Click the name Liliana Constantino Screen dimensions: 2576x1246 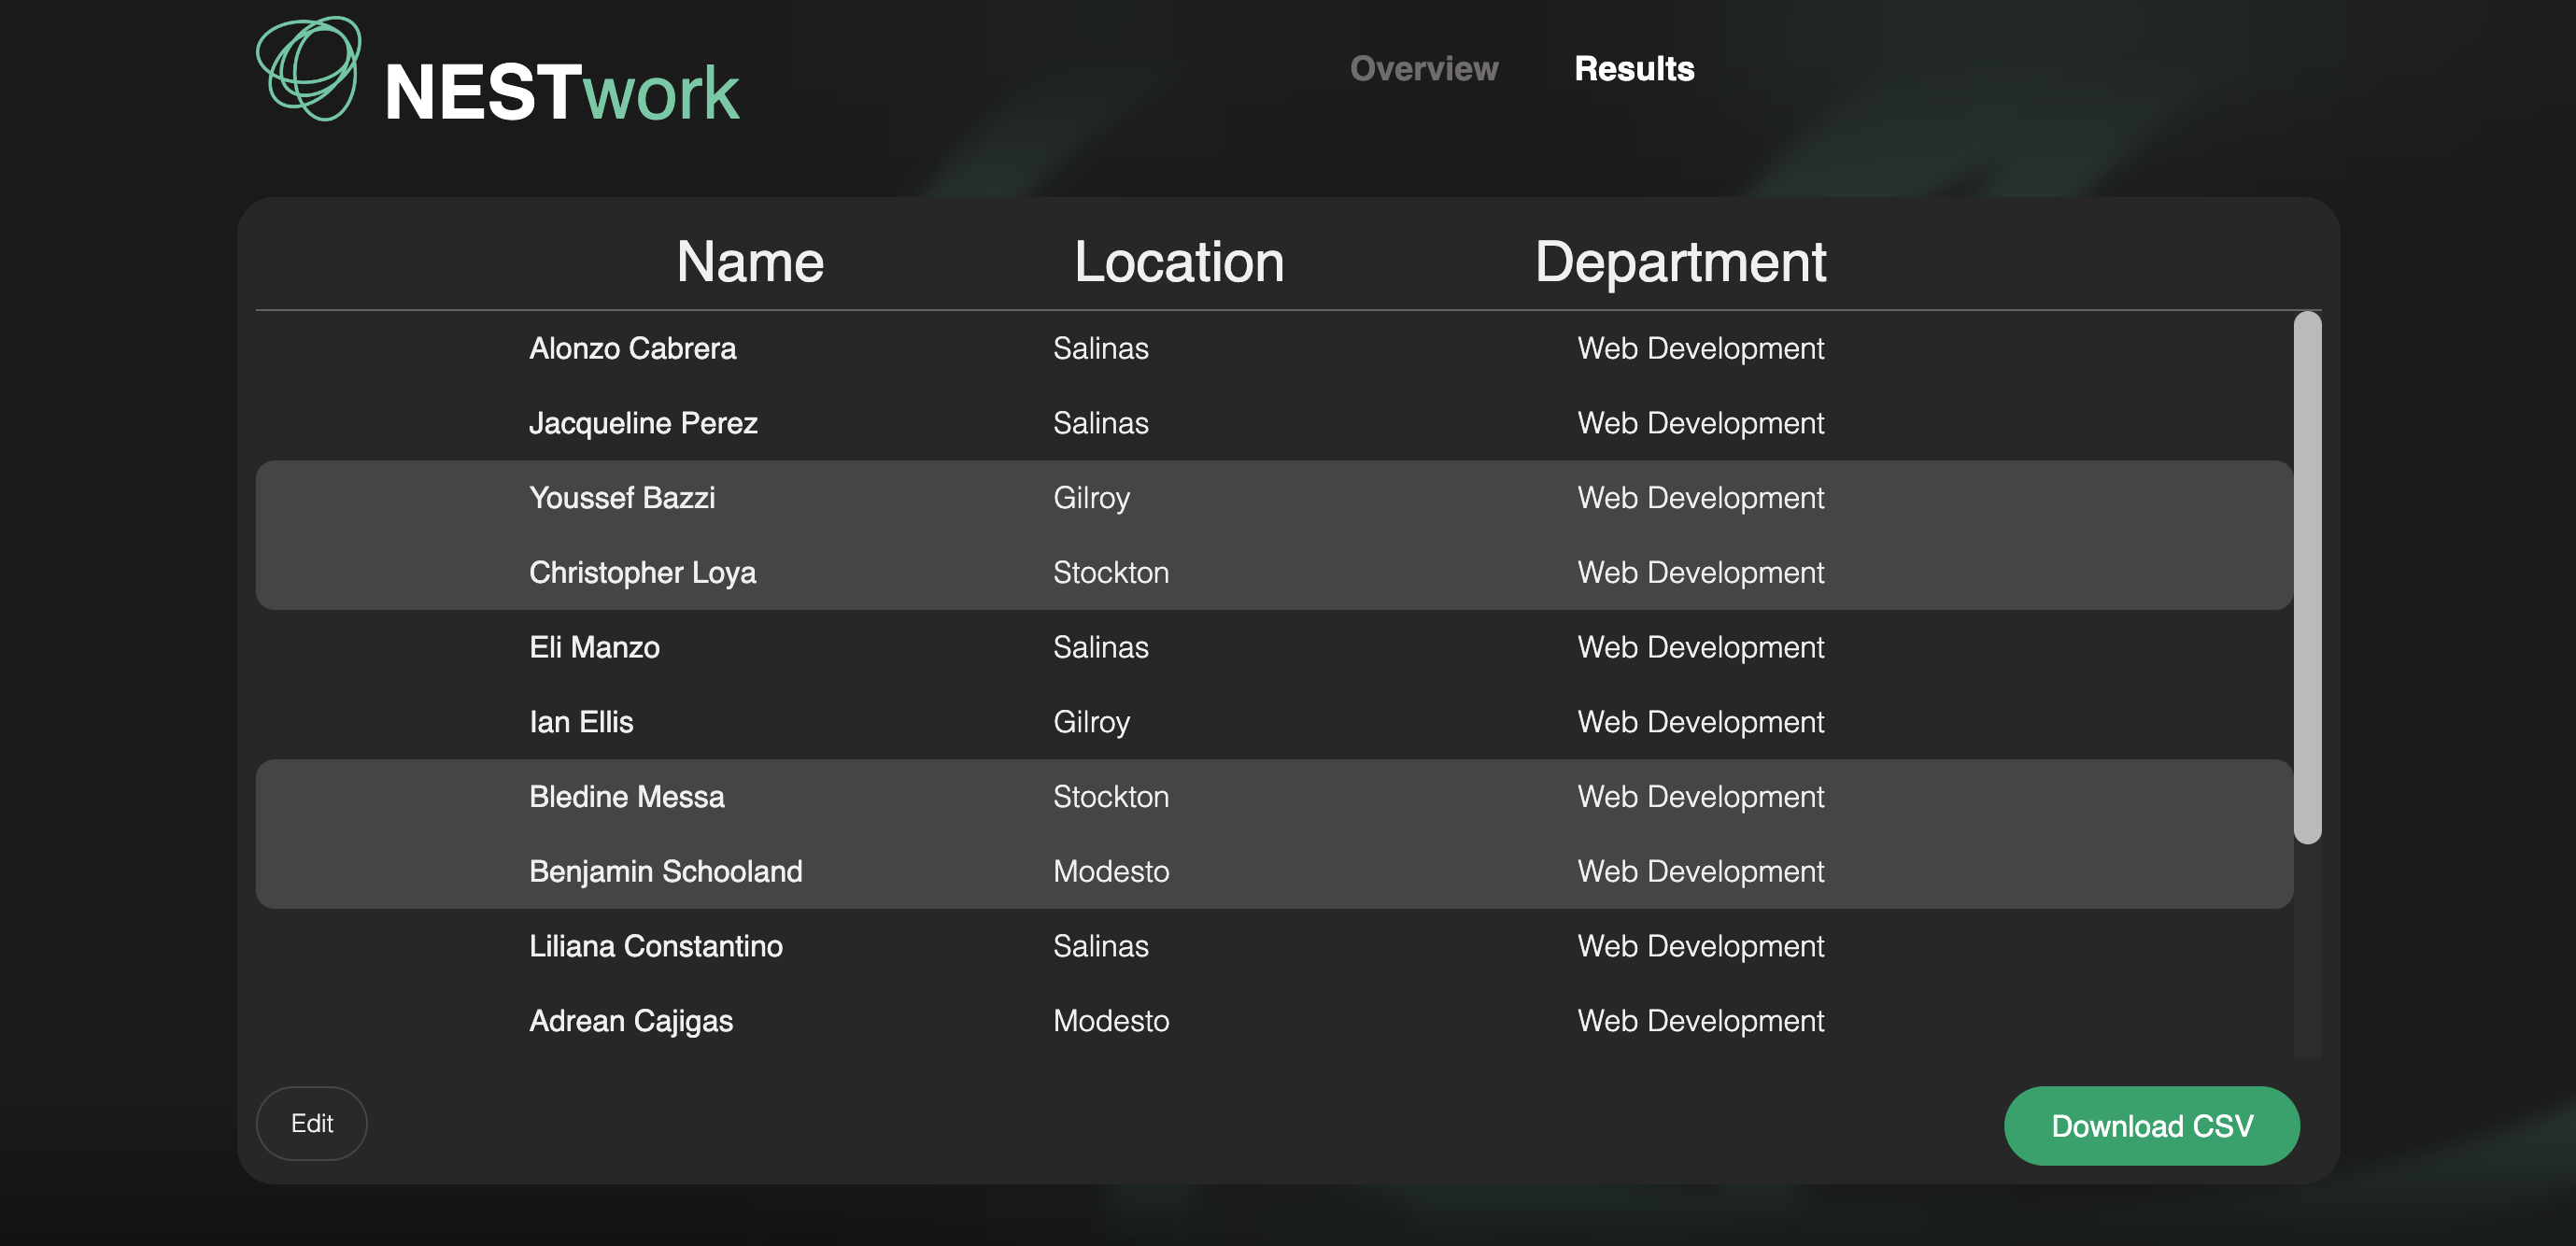pyautogui.click(x=655, y=946)
